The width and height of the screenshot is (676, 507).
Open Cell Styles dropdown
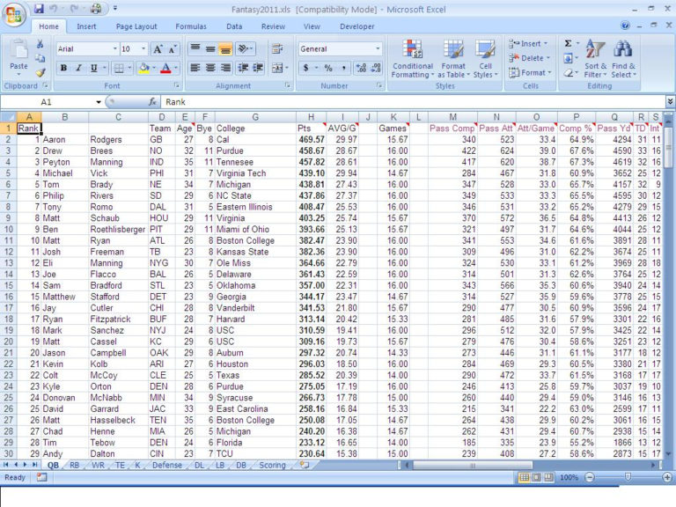click(486, 59)
